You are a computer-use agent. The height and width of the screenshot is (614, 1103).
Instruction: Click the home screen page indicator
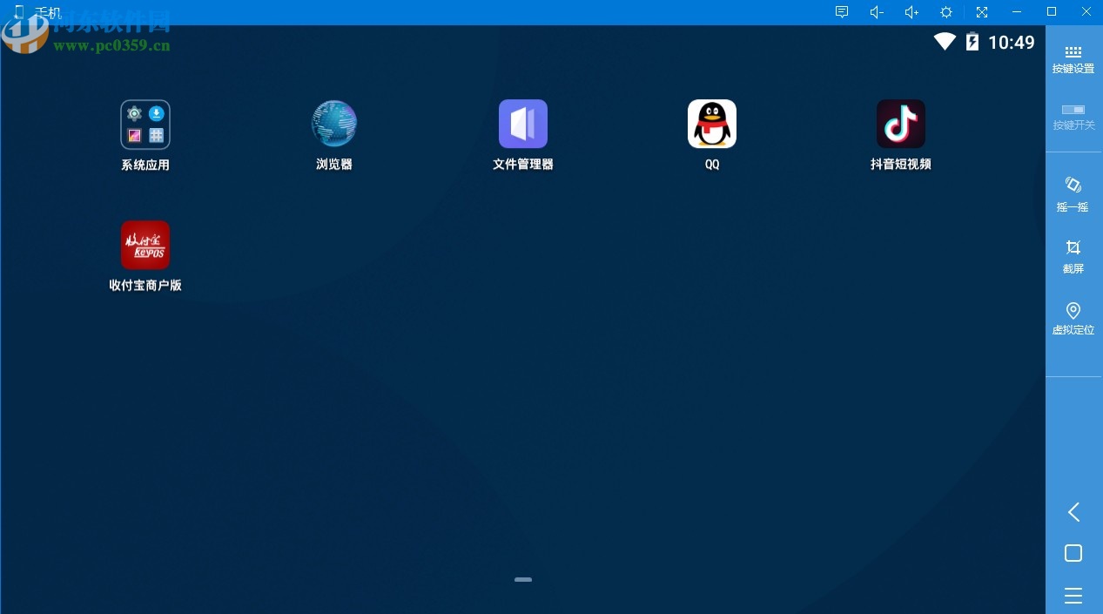(523, 579)
